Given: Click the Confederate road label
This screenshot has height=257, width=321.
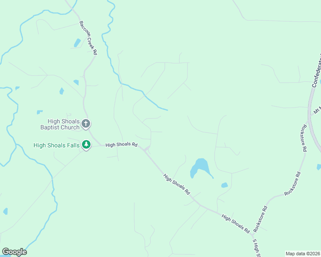Looking at the screenshot, I should pyautogui.click(x=317, y=71).
